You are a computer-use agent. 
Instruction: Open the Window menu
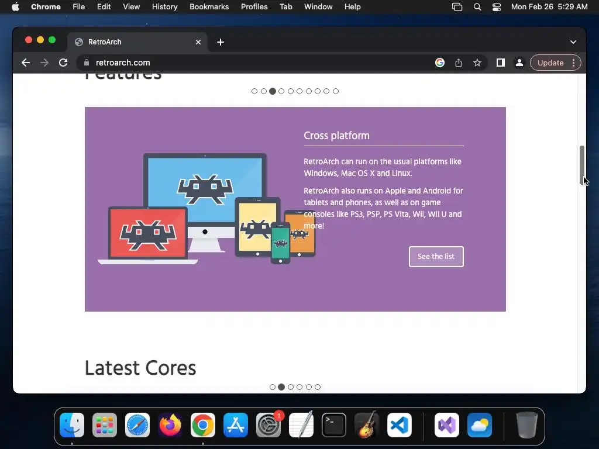(x=318, y=7)
